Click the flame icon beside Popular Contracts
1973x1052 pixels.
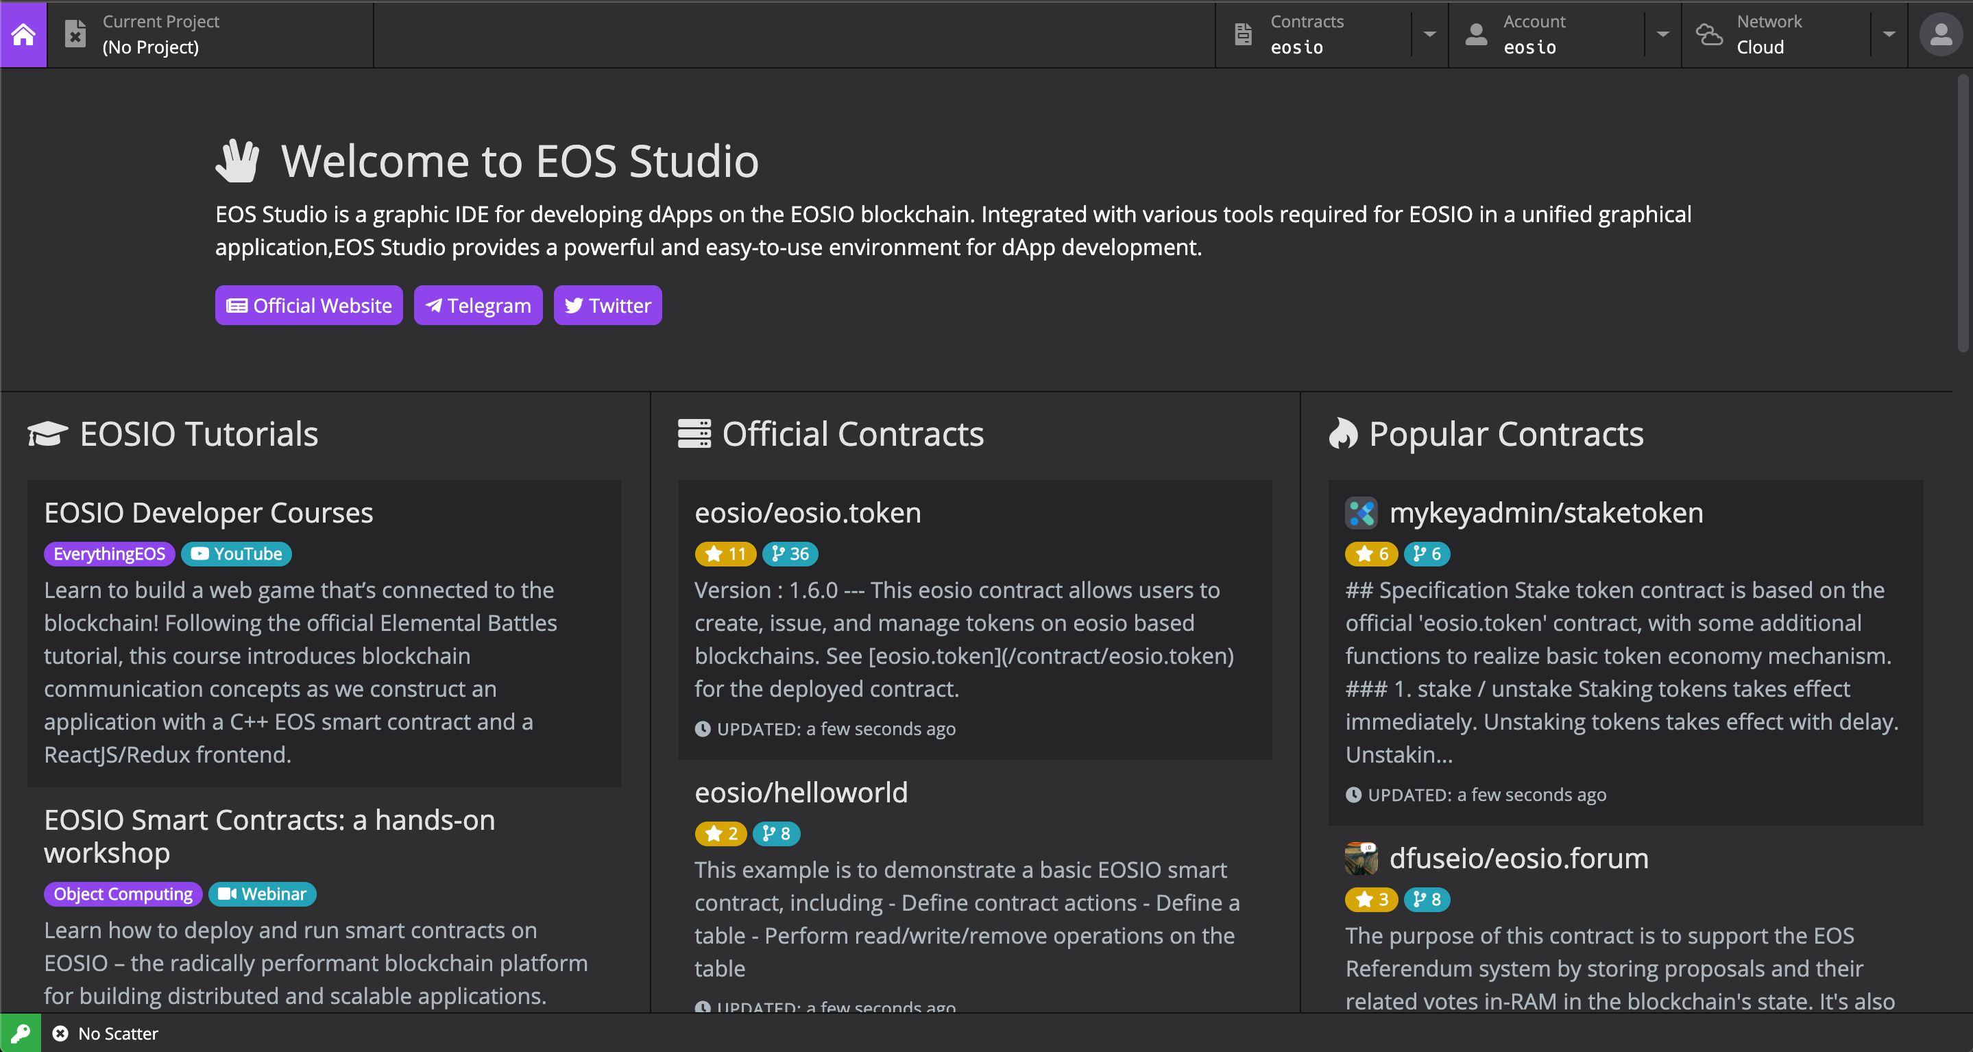point(1343,433)
